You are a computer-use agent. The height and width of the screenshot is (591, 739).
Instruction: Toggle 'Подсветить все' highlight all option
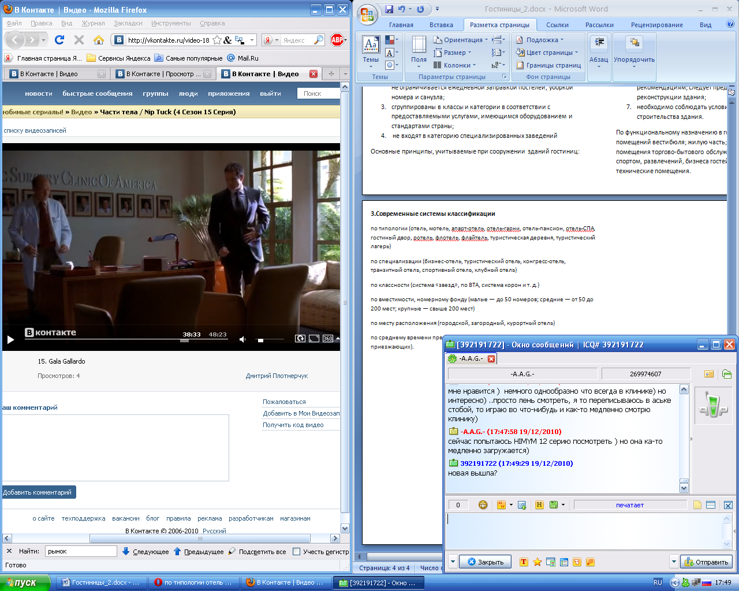(257, 552)
